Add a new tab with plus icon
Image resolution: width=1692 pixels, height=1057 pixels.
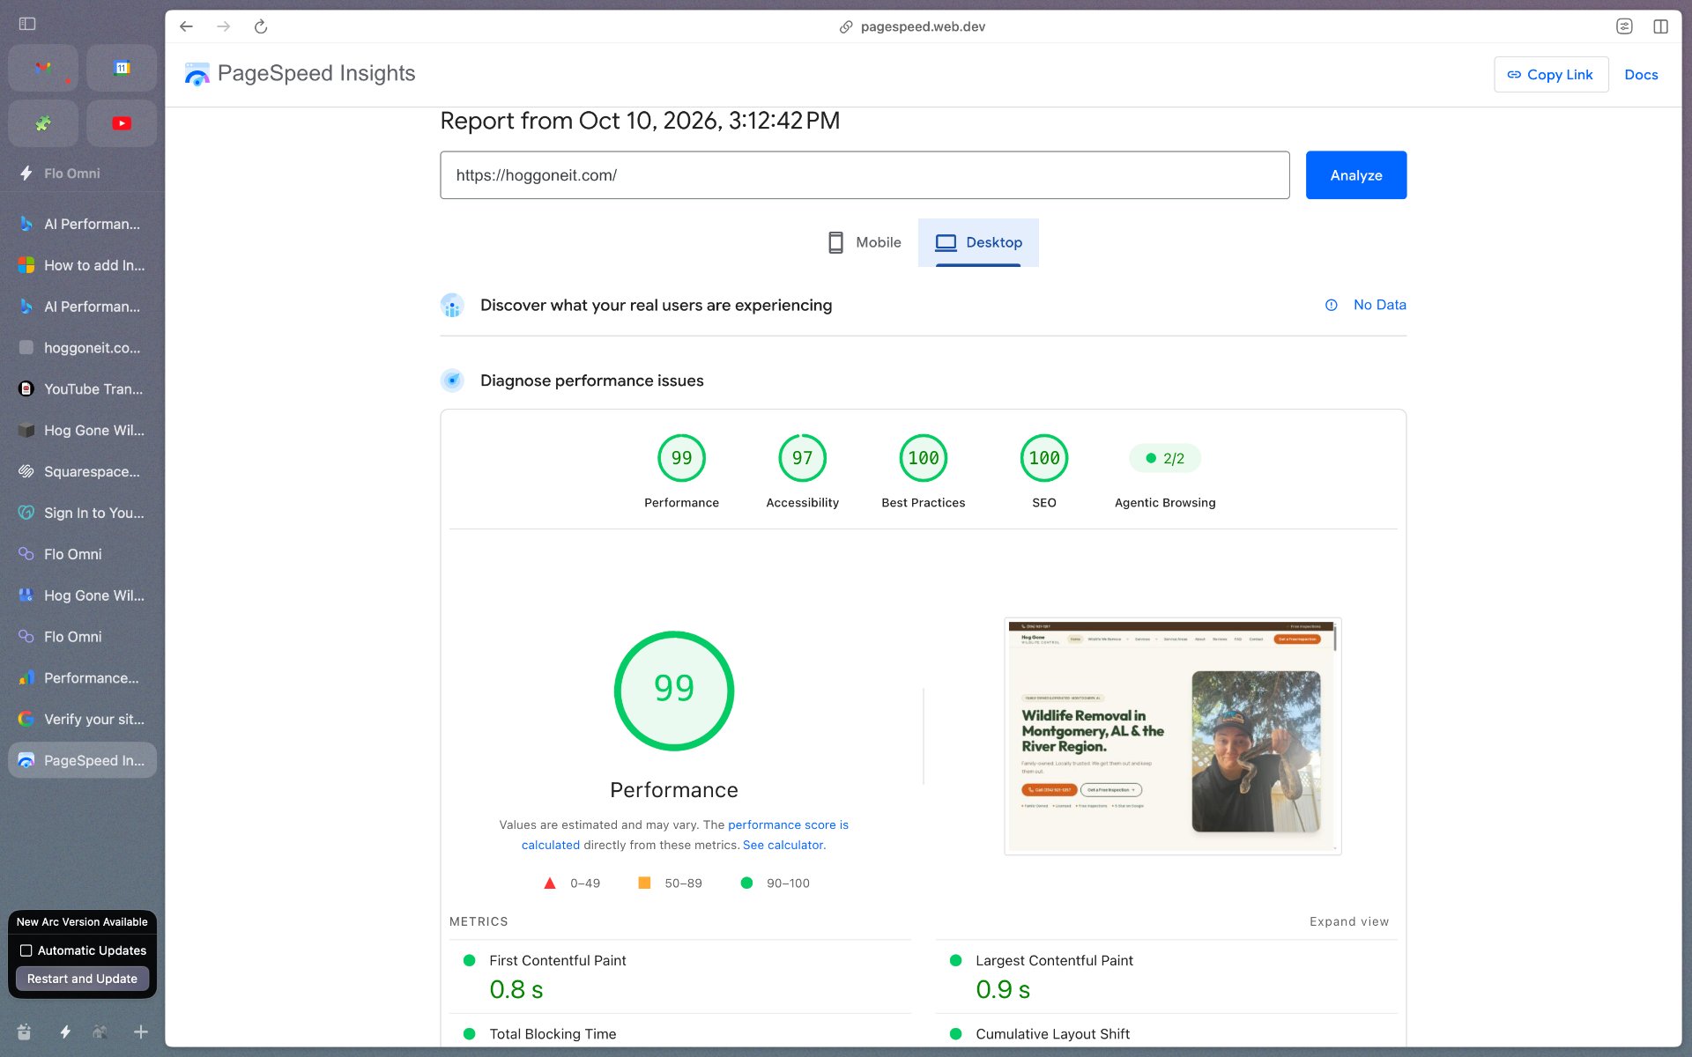pos(141,1031)
